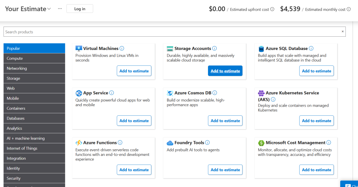Screen dimensions: 358x187
Task: Add App Service to estimate
Action: point(134,121)
